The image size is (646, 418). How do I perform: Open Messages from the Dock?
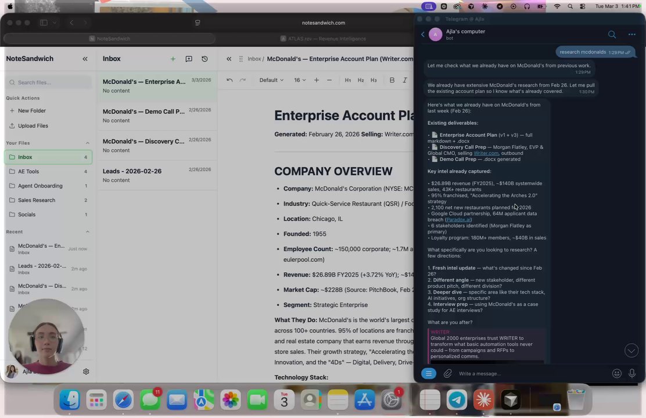click(150, 400)
